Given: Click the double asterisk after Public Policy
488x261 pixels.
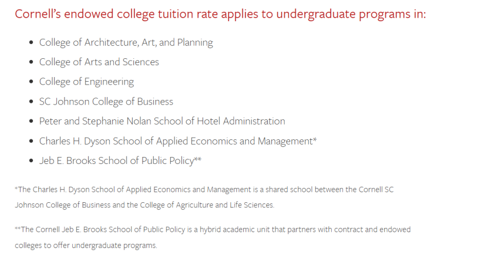Looking at the screenshot, I should [198, 159].
